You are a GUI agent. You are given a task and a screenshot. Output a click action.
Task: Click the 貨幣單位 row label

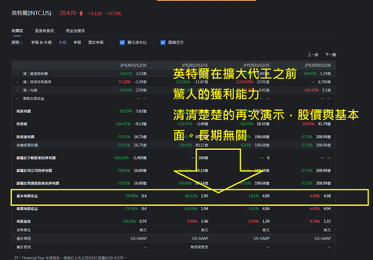coord(23,230)
